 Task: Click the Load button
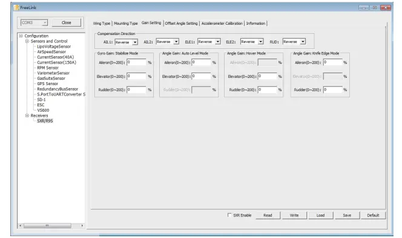(320, 216)
